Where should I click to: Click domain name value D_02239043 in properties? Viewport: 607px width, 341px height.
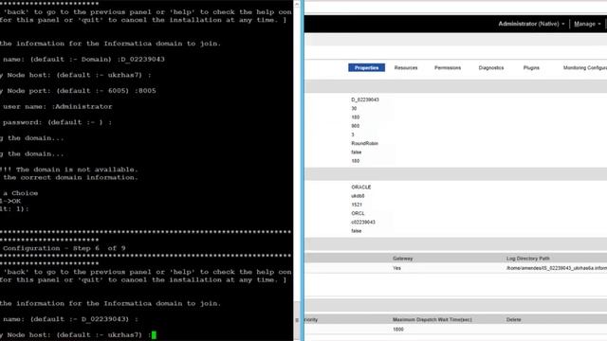pyautogui.click(x=365, y=99)
